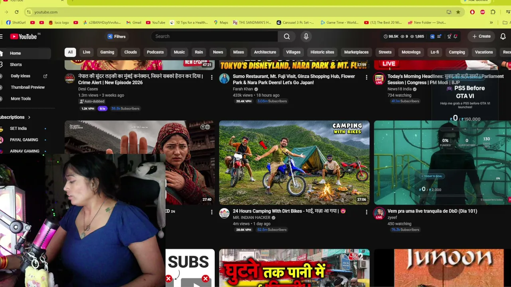Viewport: 511px width, 287px height.
Task: Reload the page in Chrome
Action: (x=16, y=12)
